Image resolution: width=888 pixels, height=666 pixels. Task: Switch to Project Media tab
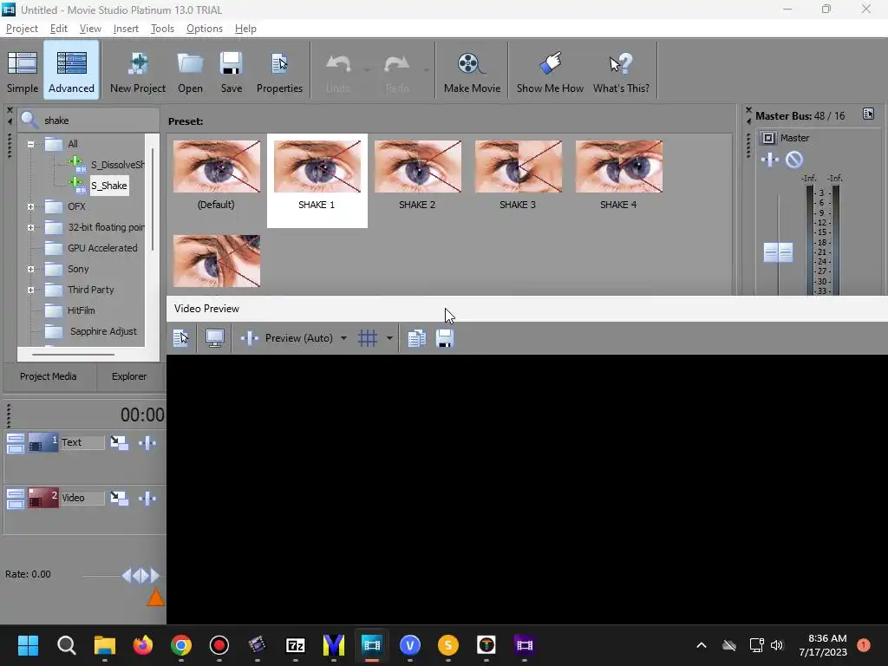[49, 376]
